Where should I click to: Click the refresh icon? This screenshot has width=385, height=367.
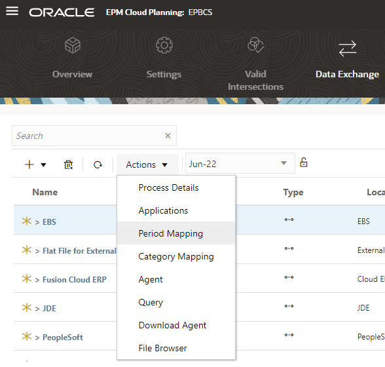coord(98,164)
